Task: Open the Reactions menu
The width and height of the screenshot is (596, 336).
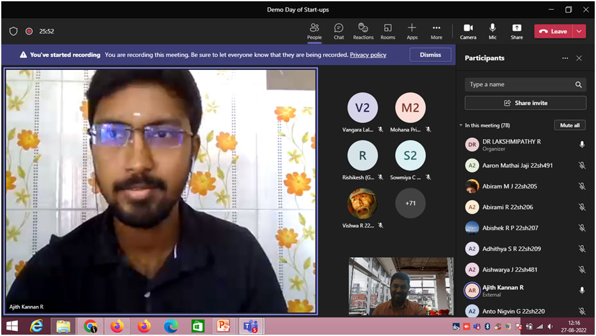Action: pos(363,30)
